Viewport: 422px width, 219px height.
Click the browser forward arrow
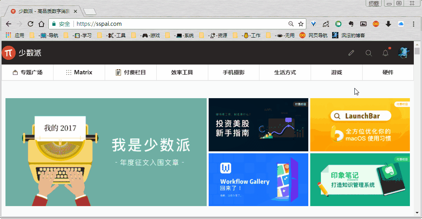pyautogui.click(x=20, y=24)
